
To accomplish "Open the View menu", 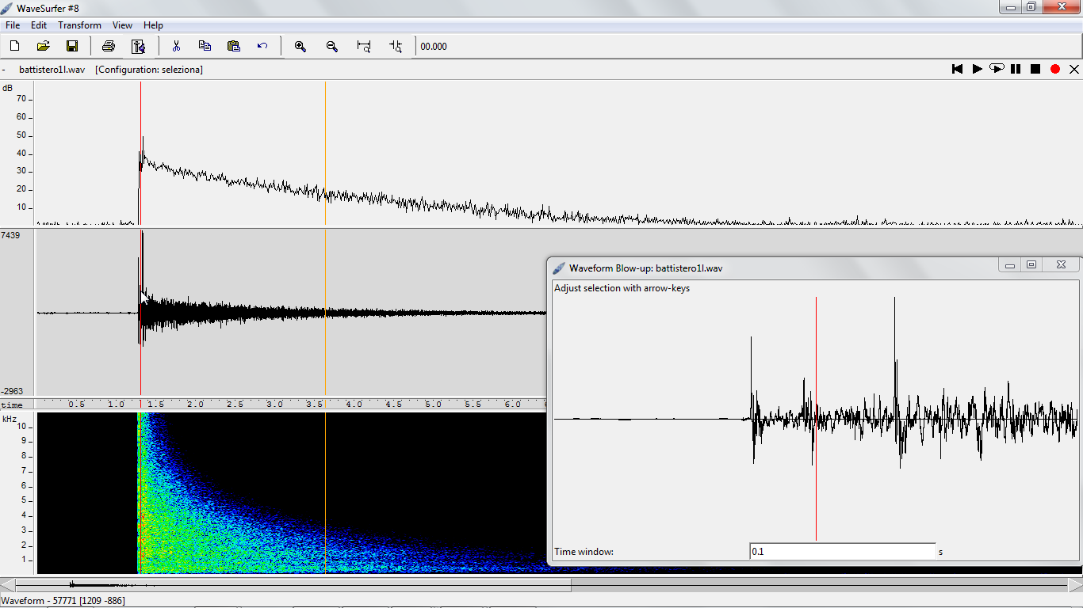I will pyautogui.click(x=122, y=25).
